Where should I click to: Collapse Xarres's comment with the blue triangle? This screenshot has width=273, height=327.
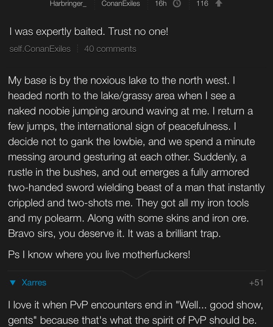pos(13,283)
